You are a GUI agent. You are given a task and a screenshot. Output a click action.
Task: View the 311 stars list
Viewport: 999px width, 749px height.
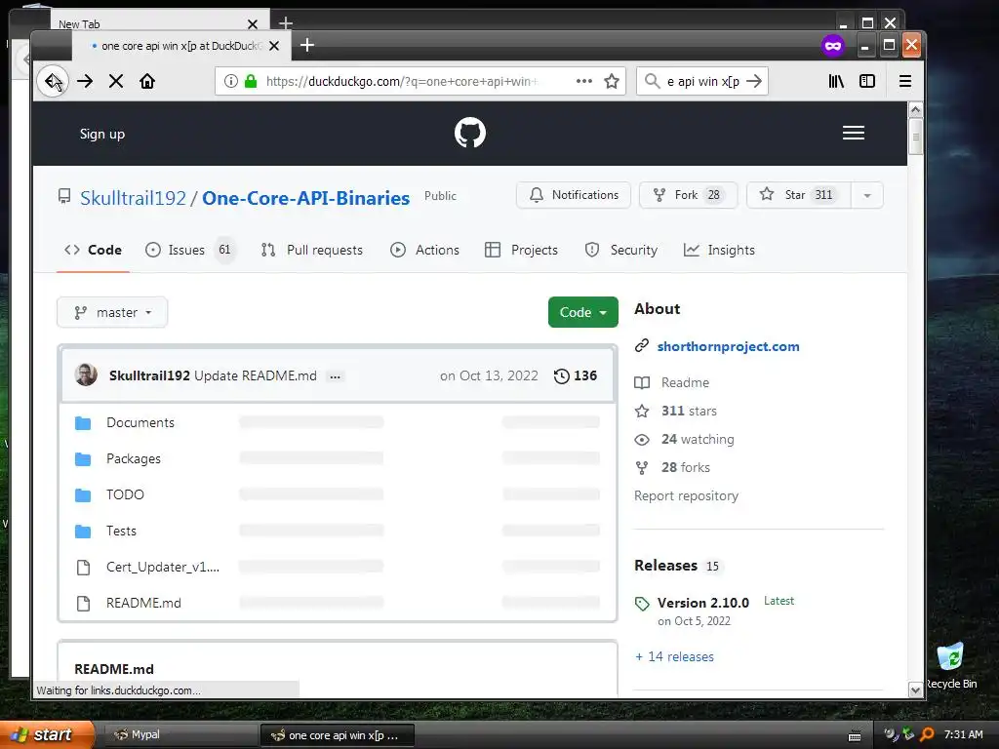(689, 411)
